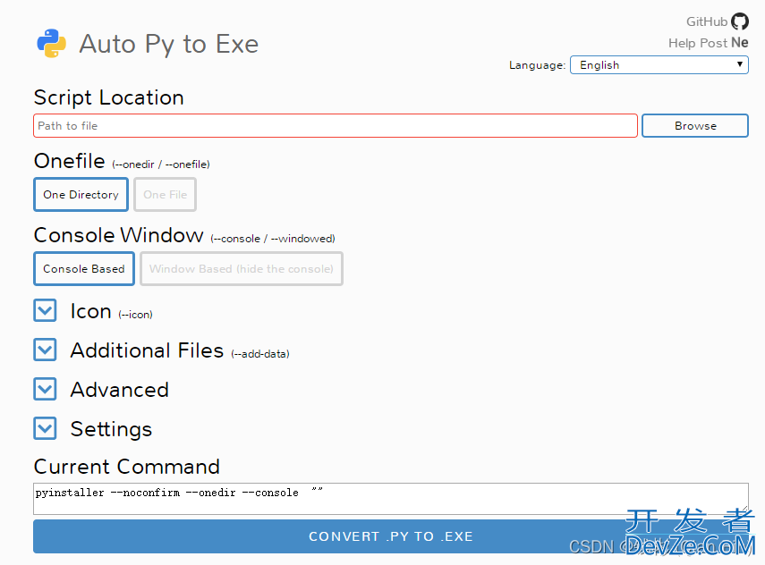The image size is (765, 565).
Task: Click the Browse button for script location
Action: click(694, 126)
